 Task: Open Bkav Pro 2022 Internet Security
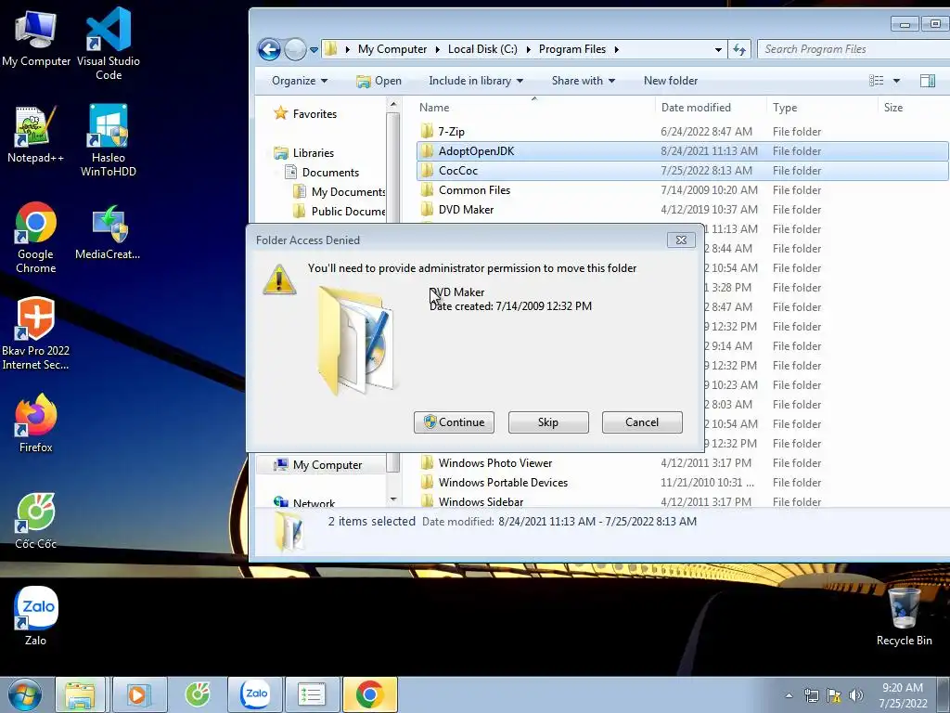[x=35, y=333]
